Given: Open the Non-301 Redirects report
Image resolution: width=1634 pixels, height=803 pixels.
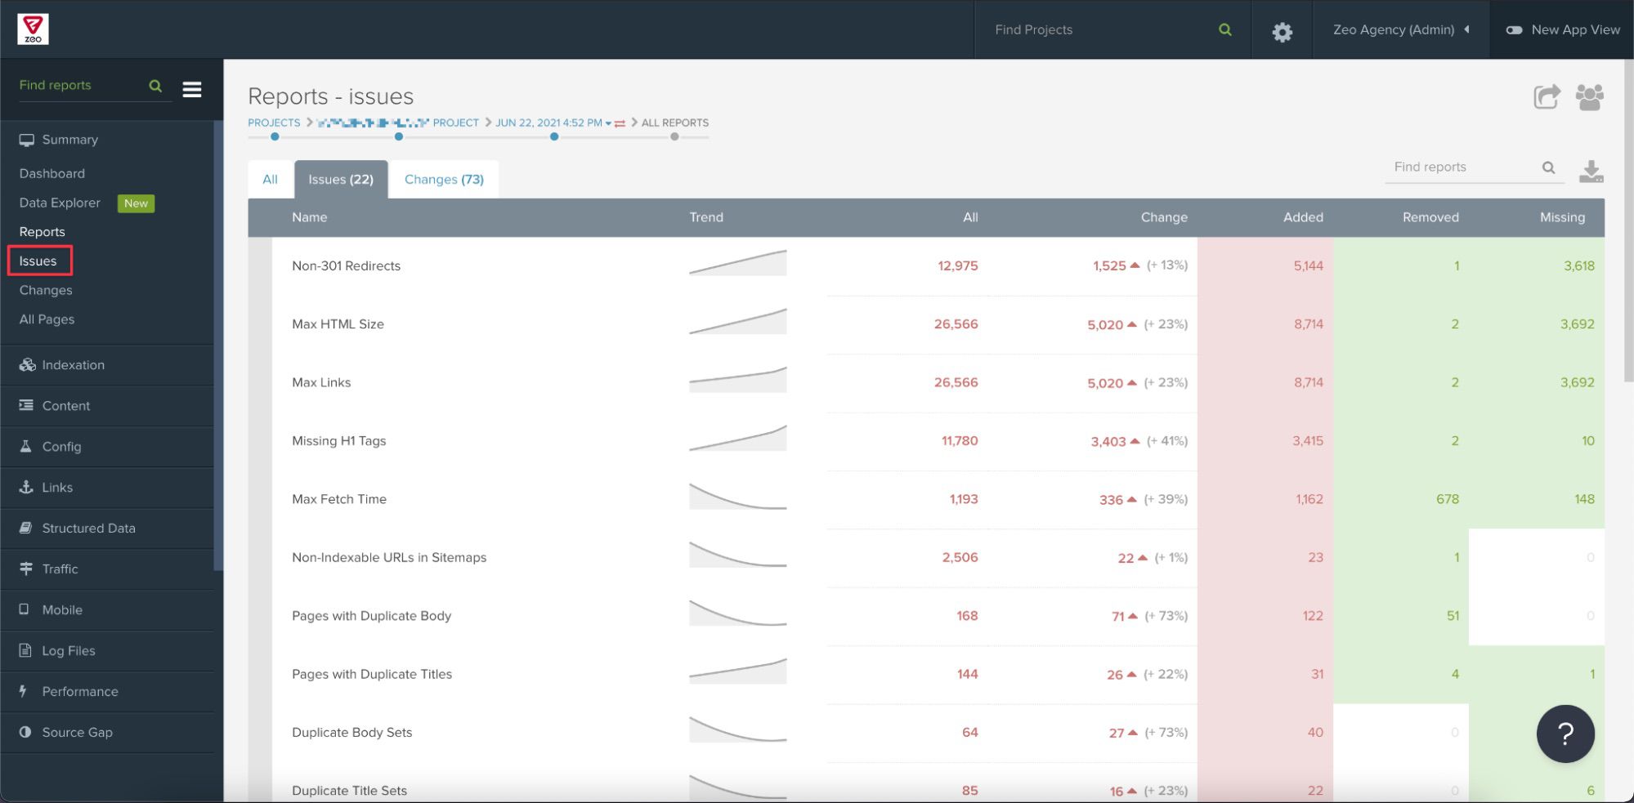Looking at the screenshot, I should tap(347, 266).
